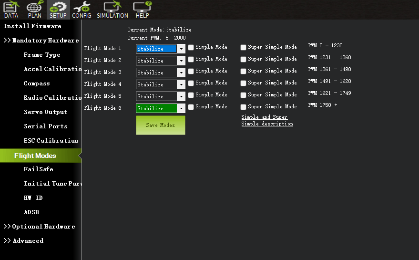The height and width of the screenshot is (260, 419).
Task: Click the Save Modes button
Action: click(160, 125)
